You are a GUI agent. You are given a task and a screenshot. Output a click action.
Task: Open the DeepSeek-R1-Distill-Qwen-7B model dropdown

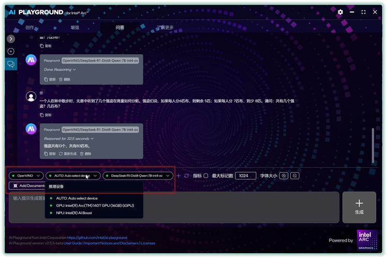138,176
